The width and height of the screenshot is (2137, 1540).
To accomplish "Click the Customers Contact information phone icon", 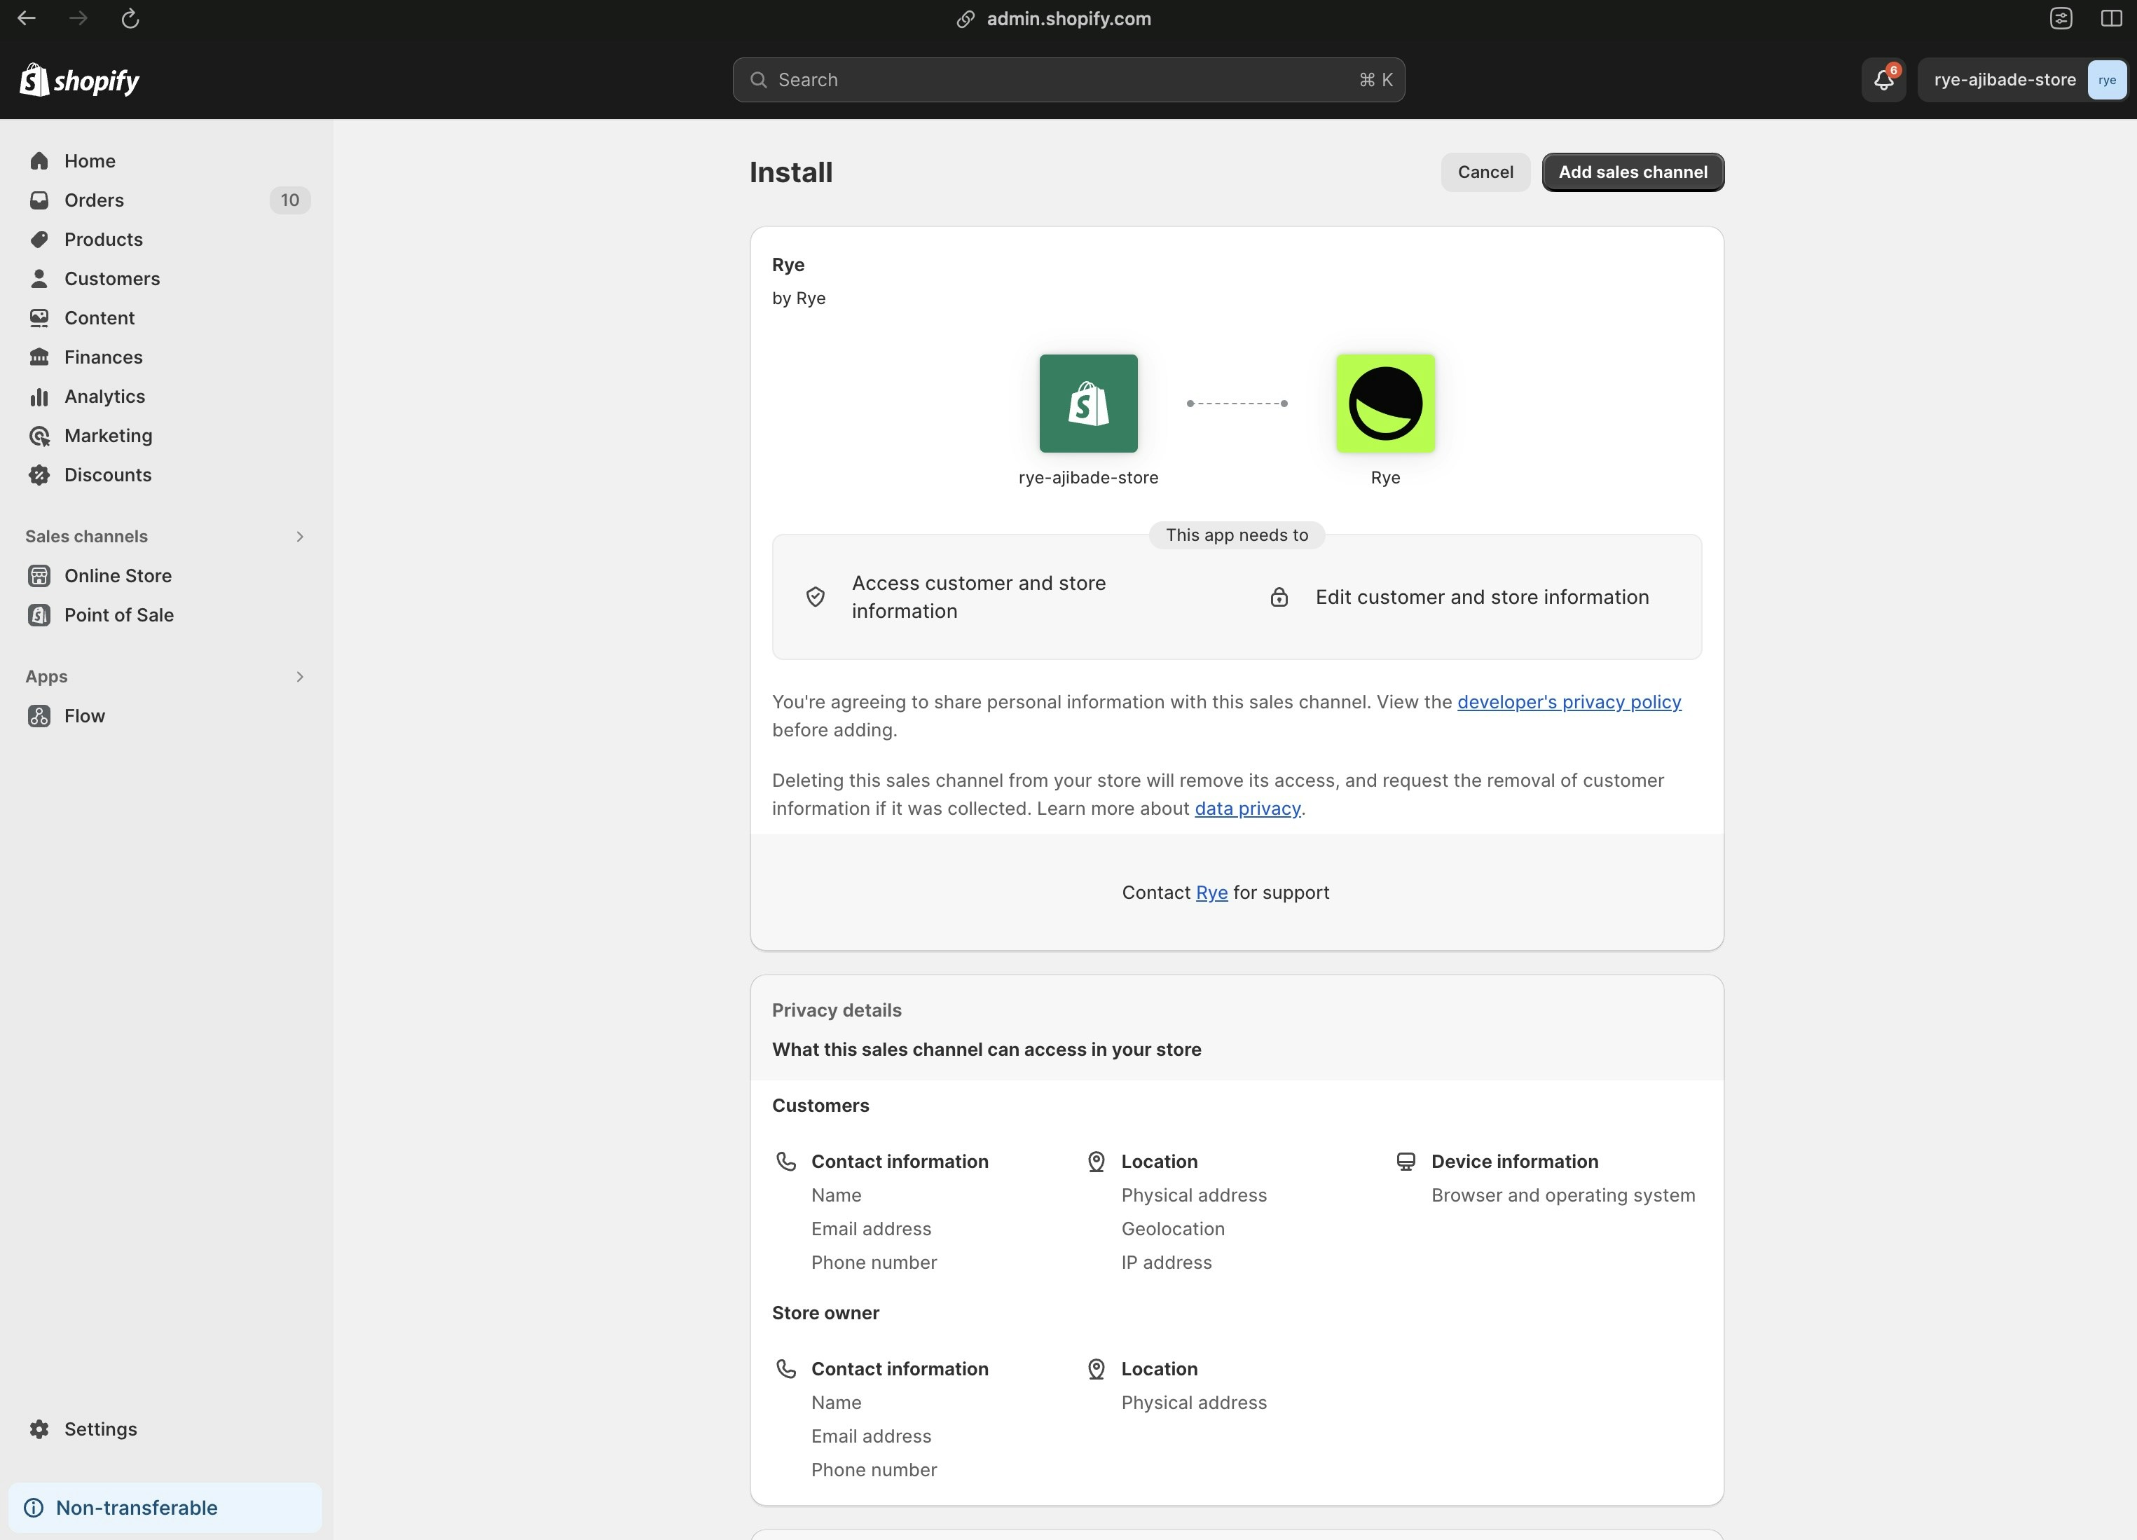I will 786,1161.
